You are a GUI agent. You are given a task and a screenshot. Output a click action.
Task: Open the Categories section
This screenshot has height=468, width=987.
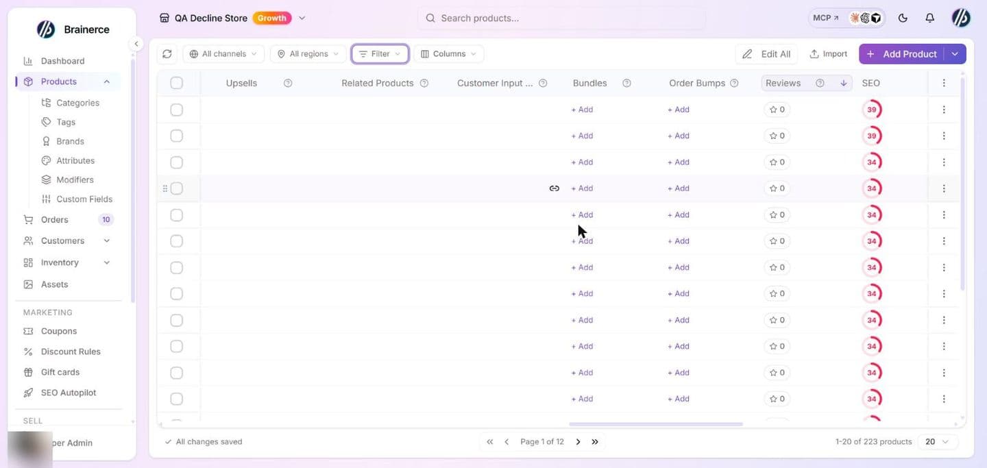(77, 103)
